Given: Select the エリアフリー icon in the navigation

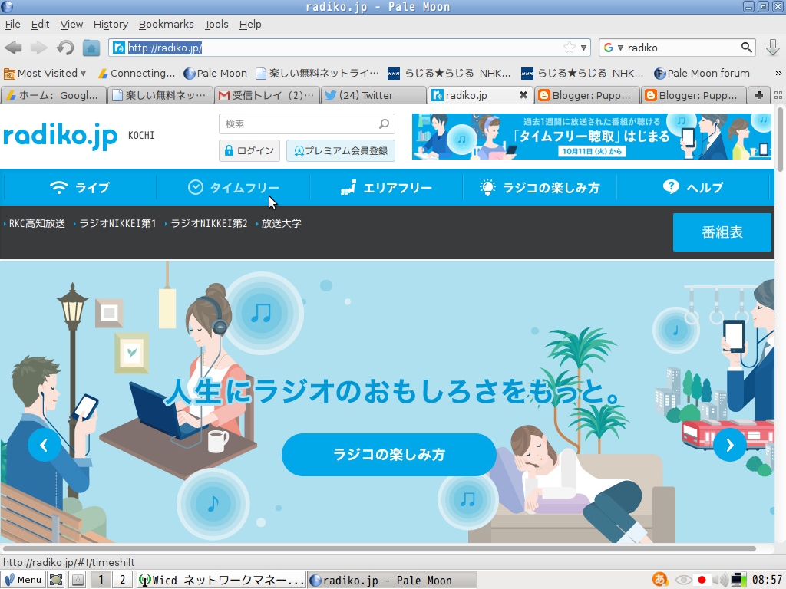Looking at the screenshot, I should (x=349, y=186).
